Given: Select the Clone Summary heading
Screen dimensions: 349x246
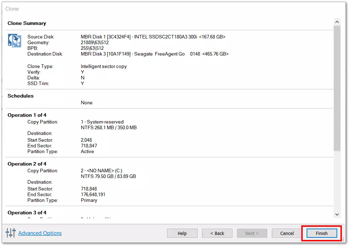Looking at the screenshot, I should [27, 23].
